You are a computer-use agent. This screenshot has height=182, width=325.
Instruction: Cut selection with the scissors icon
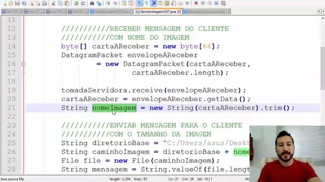(x=53, y=4)
